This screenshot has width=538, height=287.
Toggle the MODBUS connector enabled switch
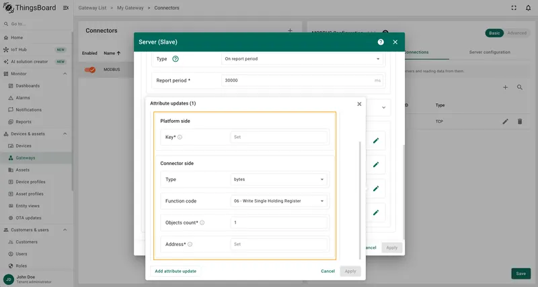(x=90, y=70)
